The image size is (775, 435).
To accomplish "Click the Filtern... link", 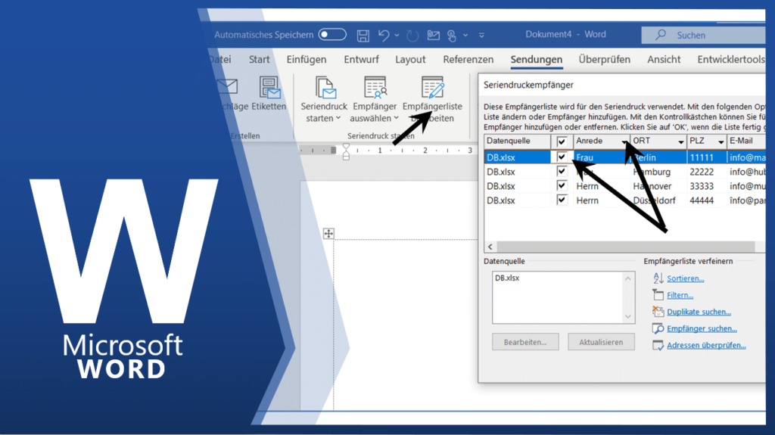I will 680,295.
